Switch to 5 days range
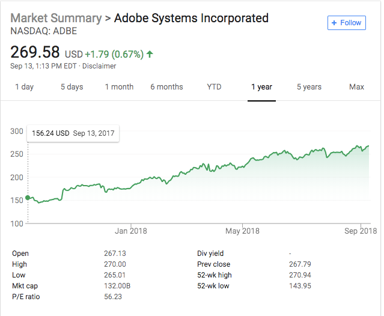The height and width of the screenshot is (316, 384). click(72, 87)
